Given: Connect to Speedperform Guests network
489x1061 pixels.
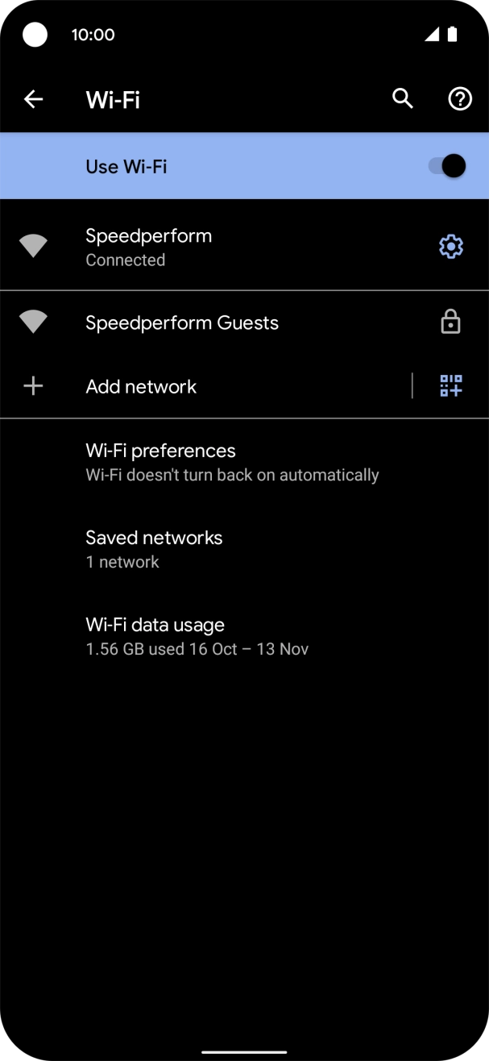Looking at the screenshot, I should tap(182, 323).
